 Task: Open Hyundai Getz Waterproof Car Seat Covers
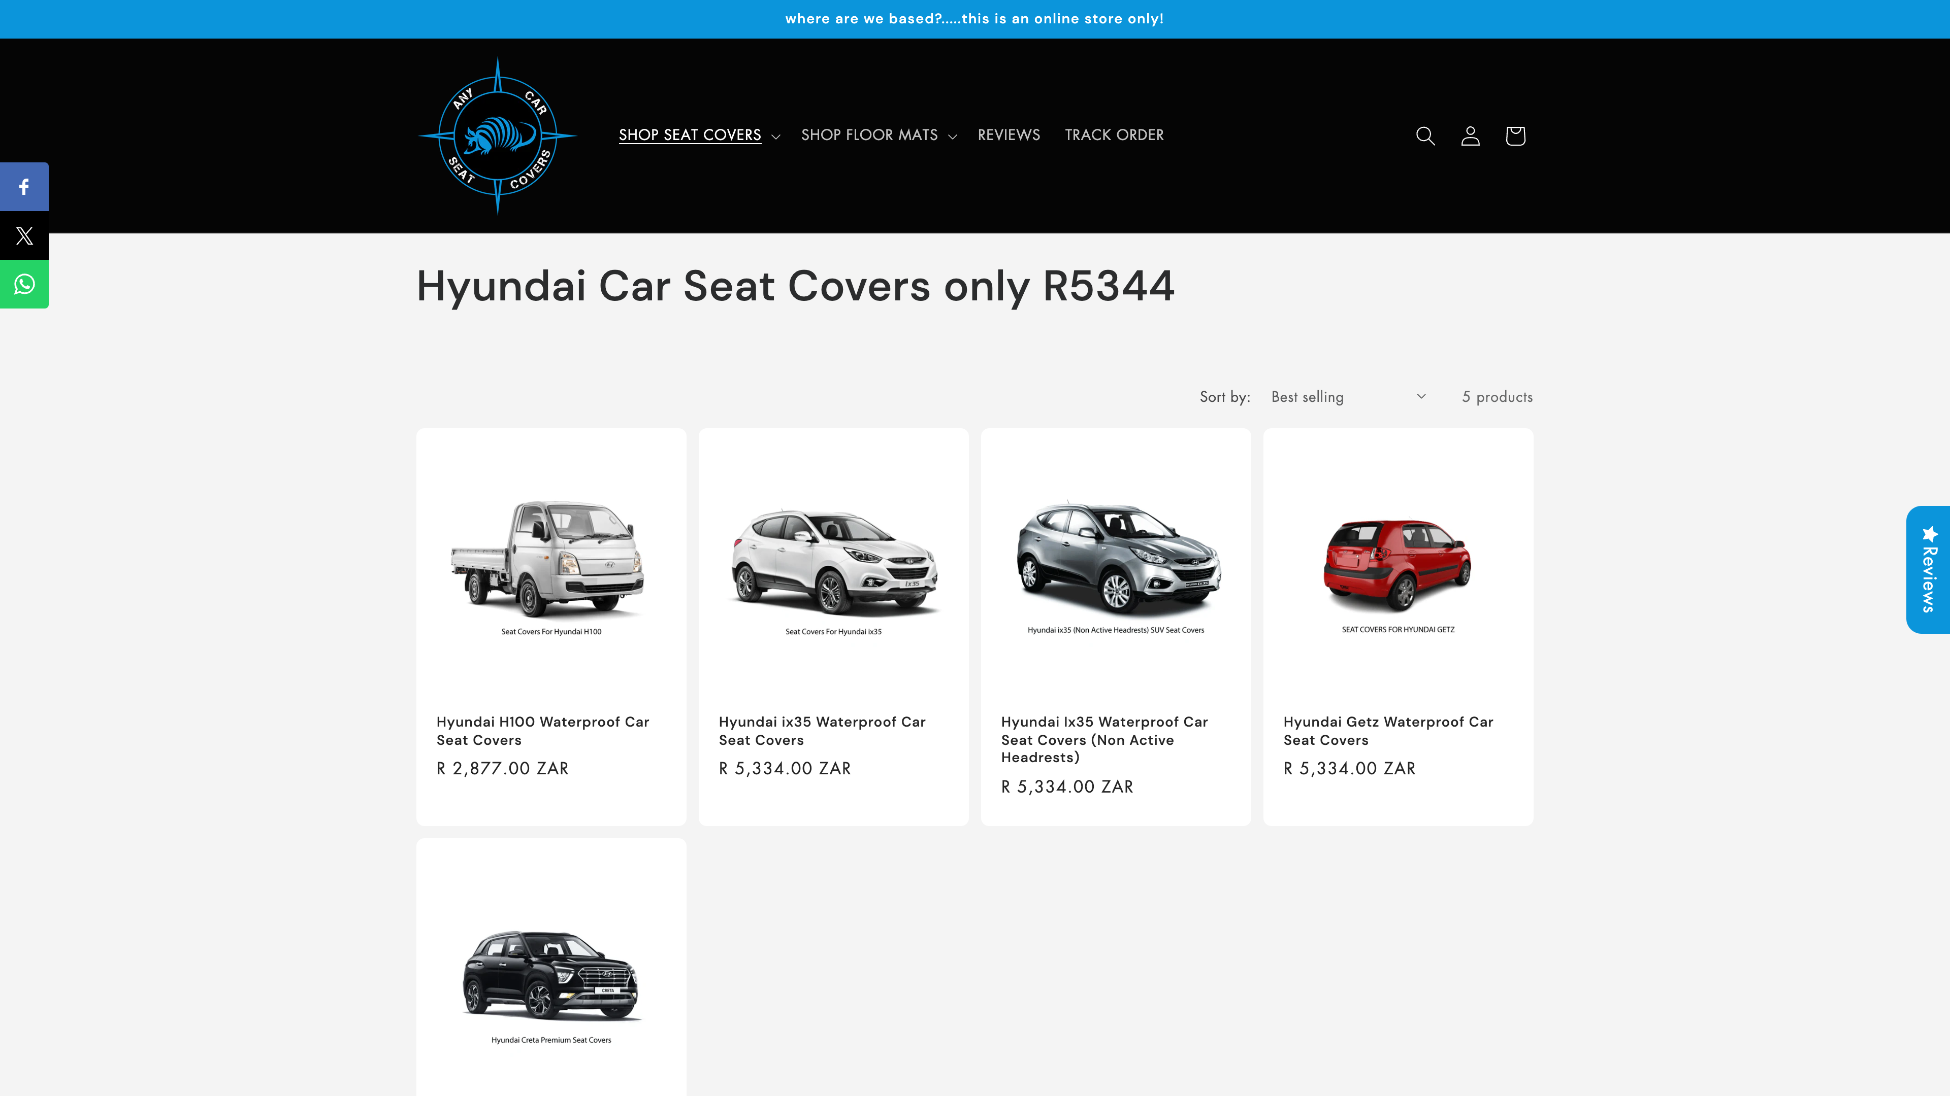coord(1388,731)
